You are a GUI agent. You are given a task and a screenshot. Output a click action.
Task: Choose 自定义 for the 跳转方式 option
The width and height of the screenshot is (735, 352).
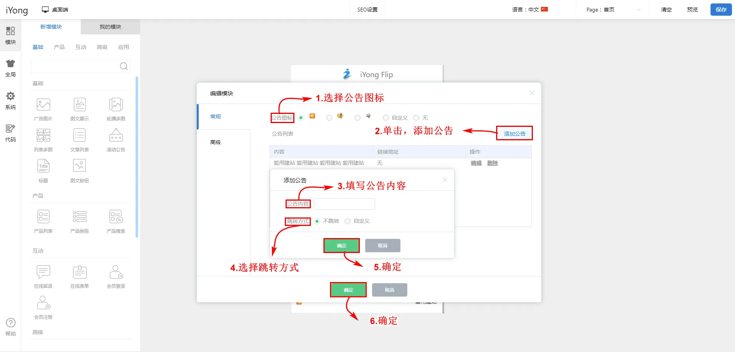point(348,221)
